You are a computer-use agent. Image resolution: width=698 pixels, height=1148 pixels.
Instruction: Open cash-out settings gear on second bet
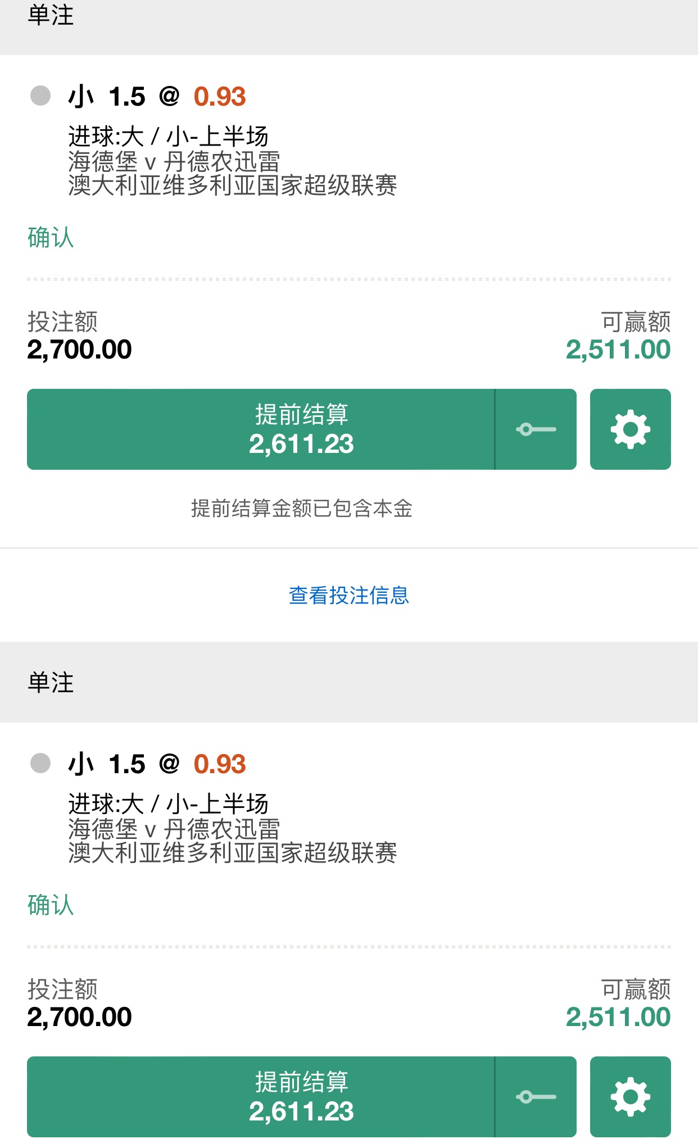click(630, 1096)
